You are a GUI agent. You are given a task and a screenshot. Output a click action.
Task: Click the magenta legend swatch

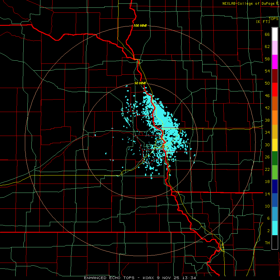click(275, 62)
